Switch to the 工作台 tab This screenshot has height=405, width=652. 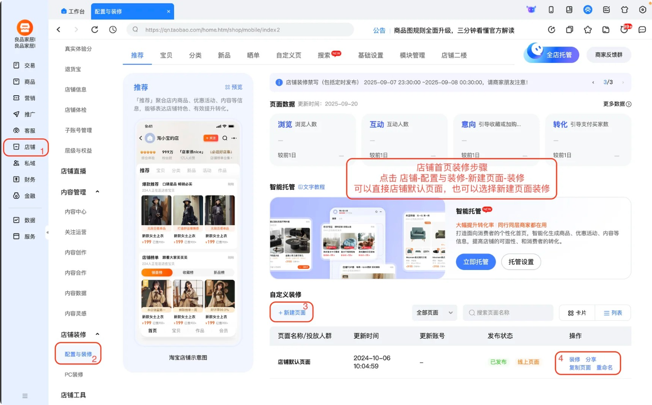(x=73, y=11)
